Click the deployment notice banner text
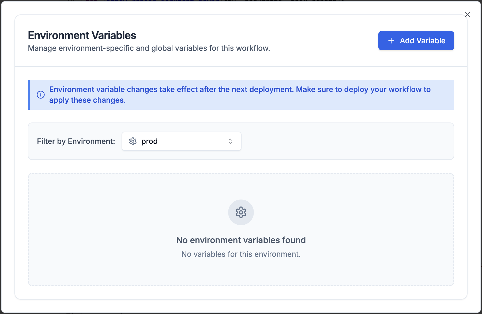The height and width of the screenshot is (314, 482). 240,89
